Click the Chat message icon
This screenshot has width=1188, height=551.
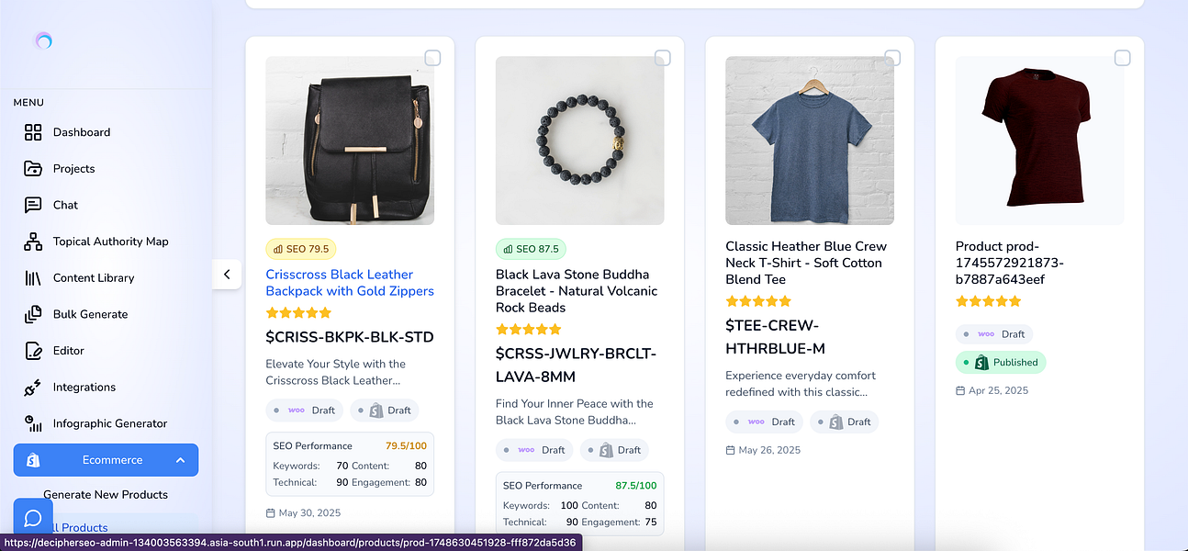[x=33, y=205]
